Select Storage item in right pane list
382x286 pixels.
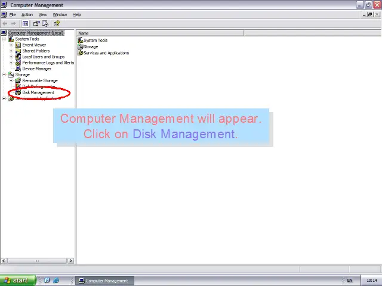click(91, 46)
